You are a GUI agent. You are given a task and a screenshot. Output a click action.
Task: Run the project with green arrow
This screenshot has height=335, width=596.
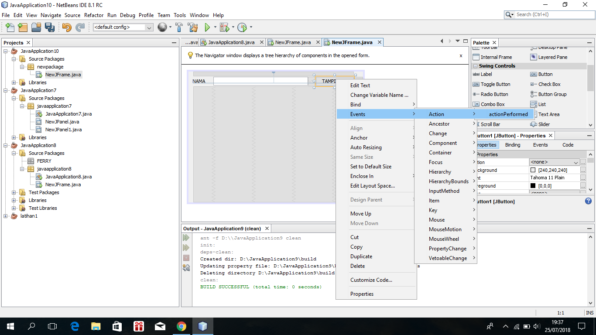tap(208, 27)
